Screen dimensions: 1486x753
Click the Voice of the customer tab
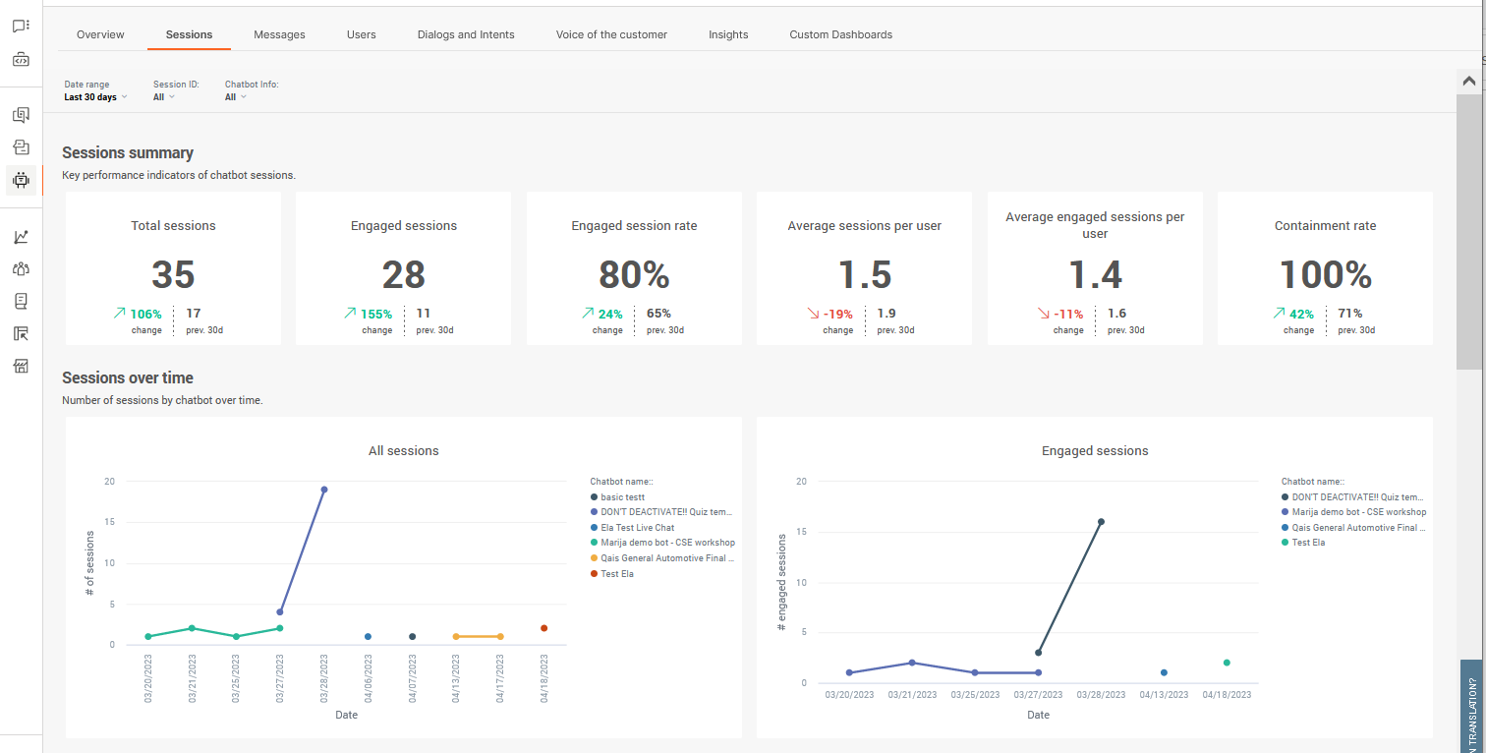point(611,34)
